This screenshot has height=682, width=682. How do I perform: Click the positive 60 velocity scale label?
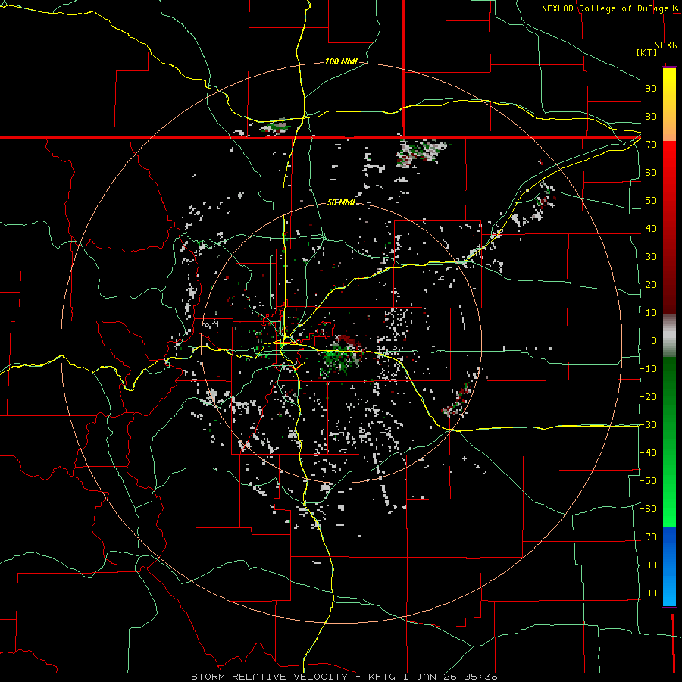click(x=651, y=172)
